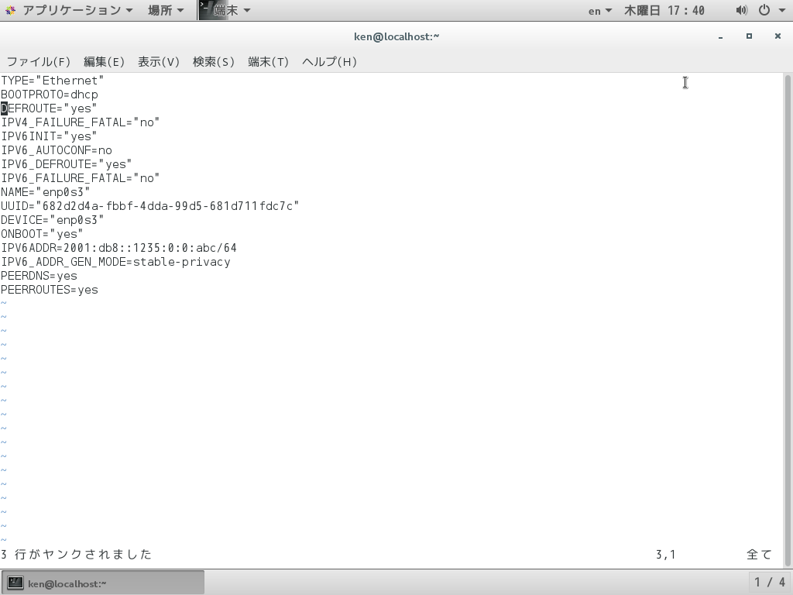Maximize the terminal window

749,36
